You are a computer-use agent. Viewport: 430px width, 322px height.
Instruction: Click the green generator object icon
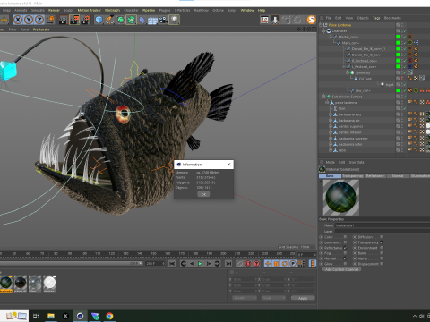tap(120, 20)
